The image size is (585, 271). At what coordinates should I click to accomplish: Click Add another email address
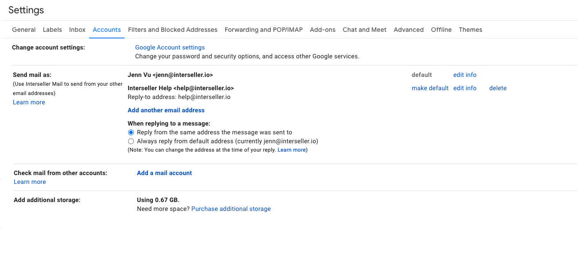166,110
